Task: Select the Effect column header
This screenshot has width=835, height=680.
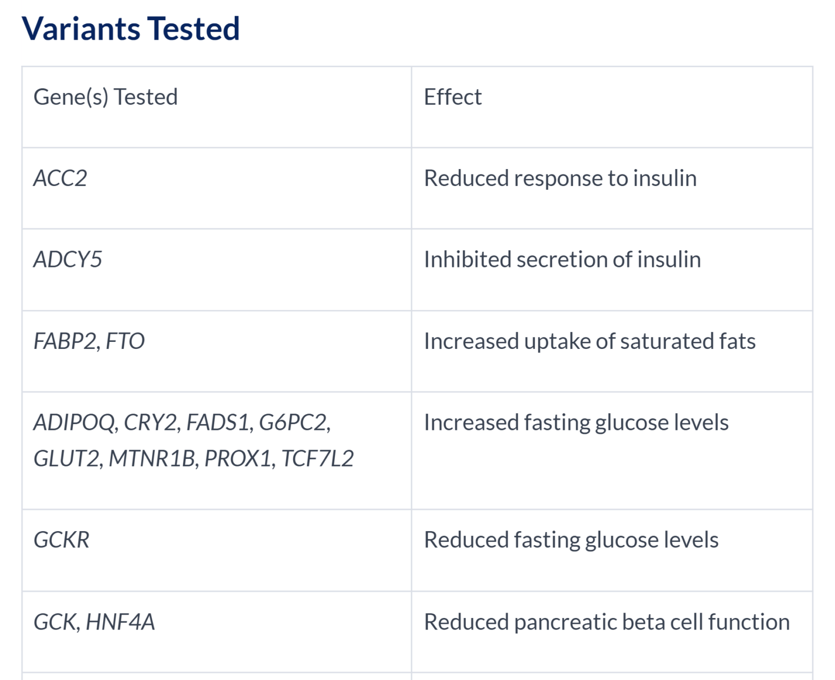Action: (x=452, y=97)
